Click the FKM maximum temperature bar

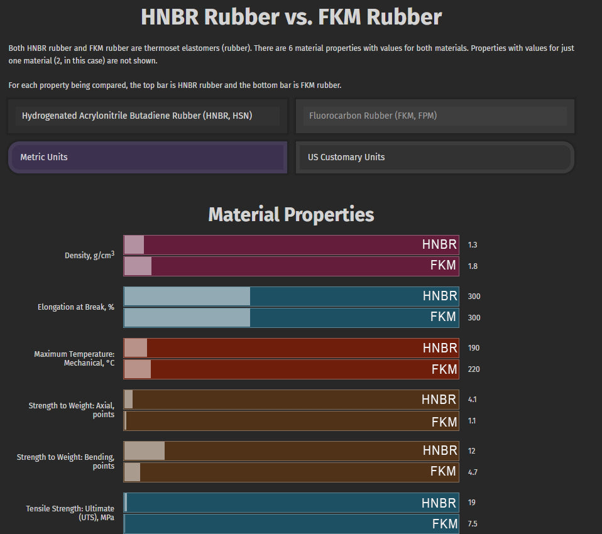(x=291, y=369)
